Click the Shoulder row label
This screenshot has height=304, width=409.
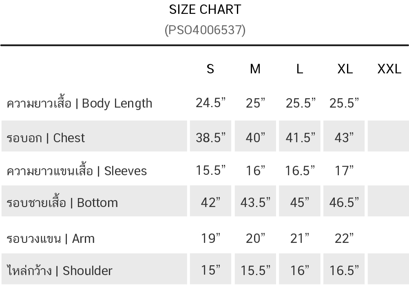coord(60,270)
